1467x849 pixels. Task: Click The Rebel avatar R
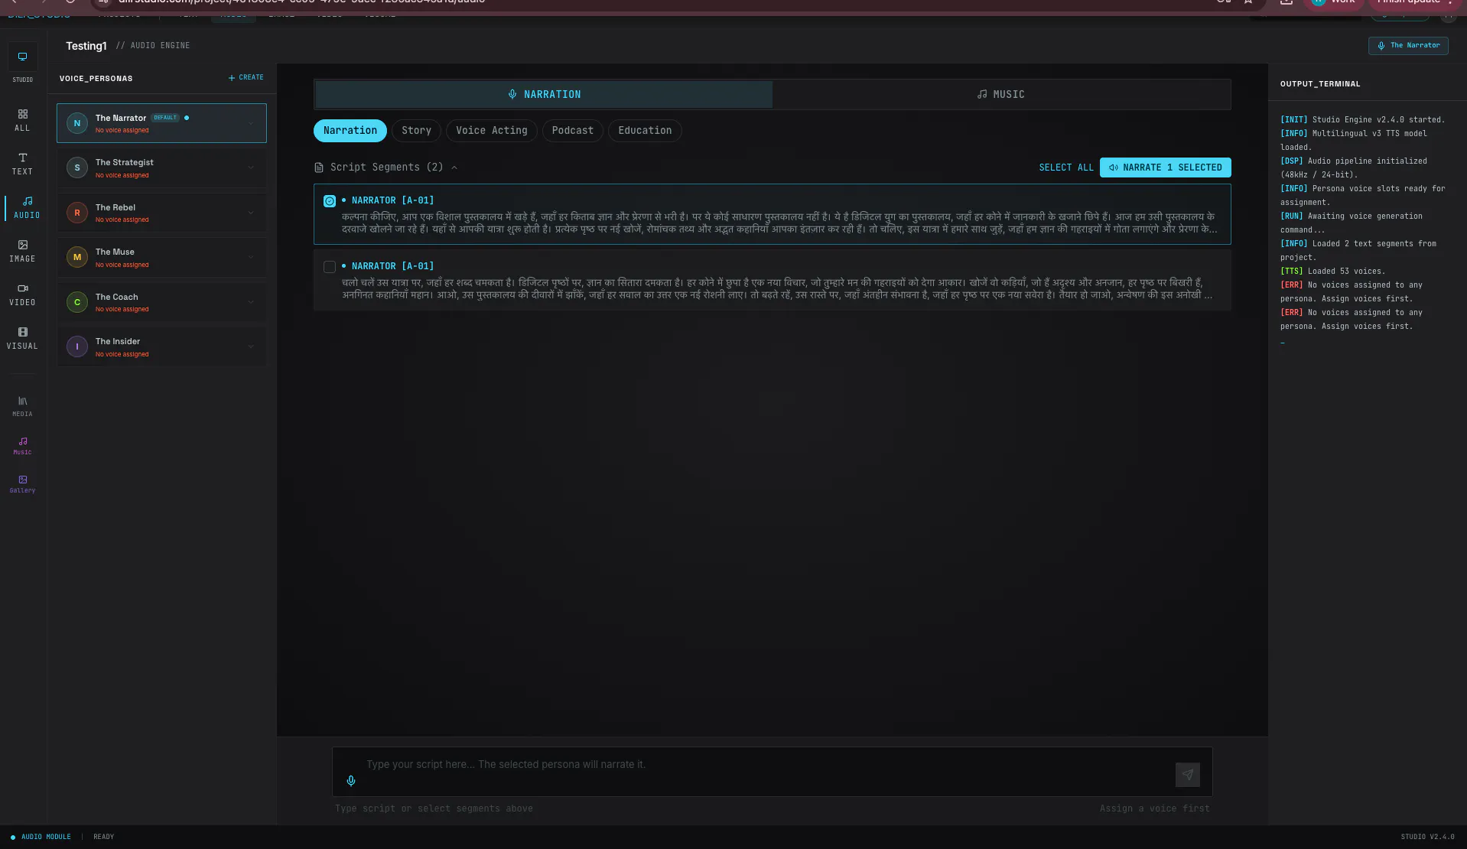pyautogui.click(x=76, y=213)
